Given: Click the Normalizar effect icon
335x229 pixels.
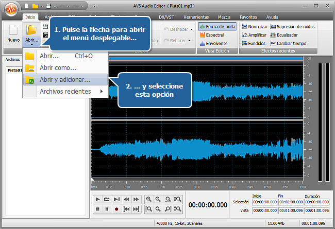Looking at the screenshot, I should 244,26.
